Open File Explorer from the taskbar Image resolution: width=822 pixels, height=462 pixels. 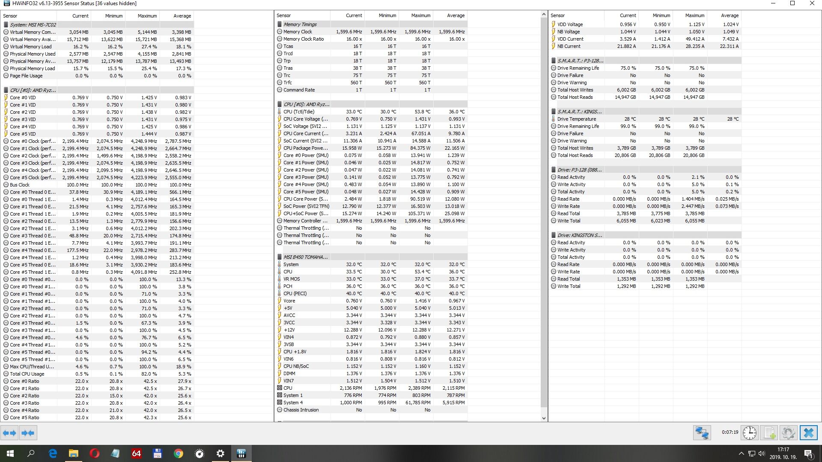pyautogui.click(x=74, y=453)
